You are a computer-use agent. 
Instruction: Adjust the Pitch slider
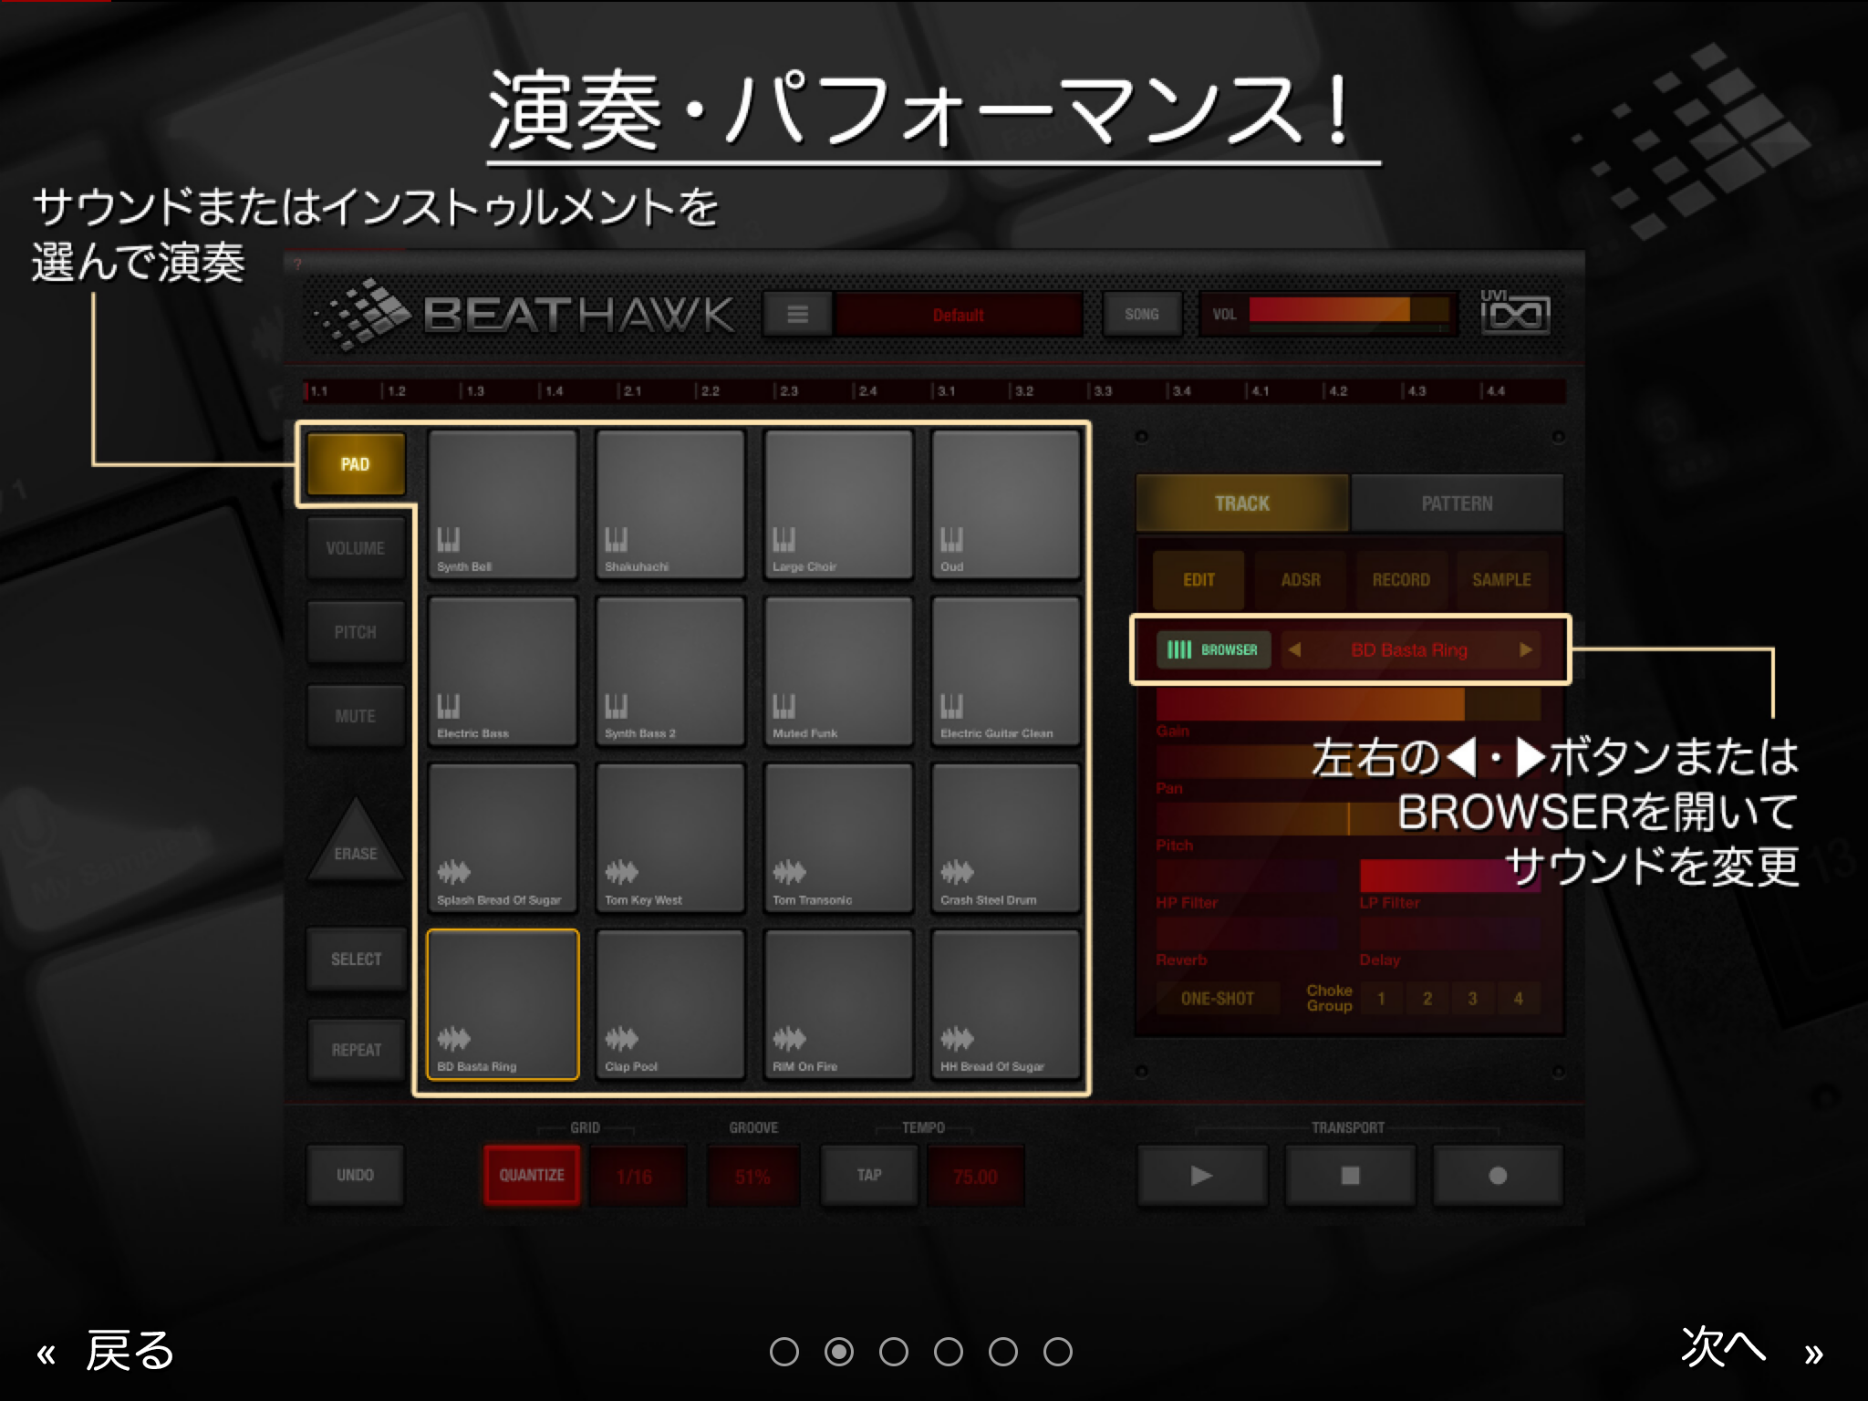click(x=1348, y=819)
